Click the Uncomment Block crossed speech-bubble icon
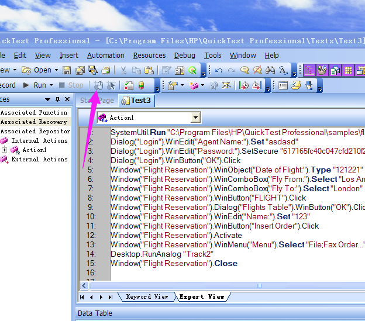 [257, 70]
